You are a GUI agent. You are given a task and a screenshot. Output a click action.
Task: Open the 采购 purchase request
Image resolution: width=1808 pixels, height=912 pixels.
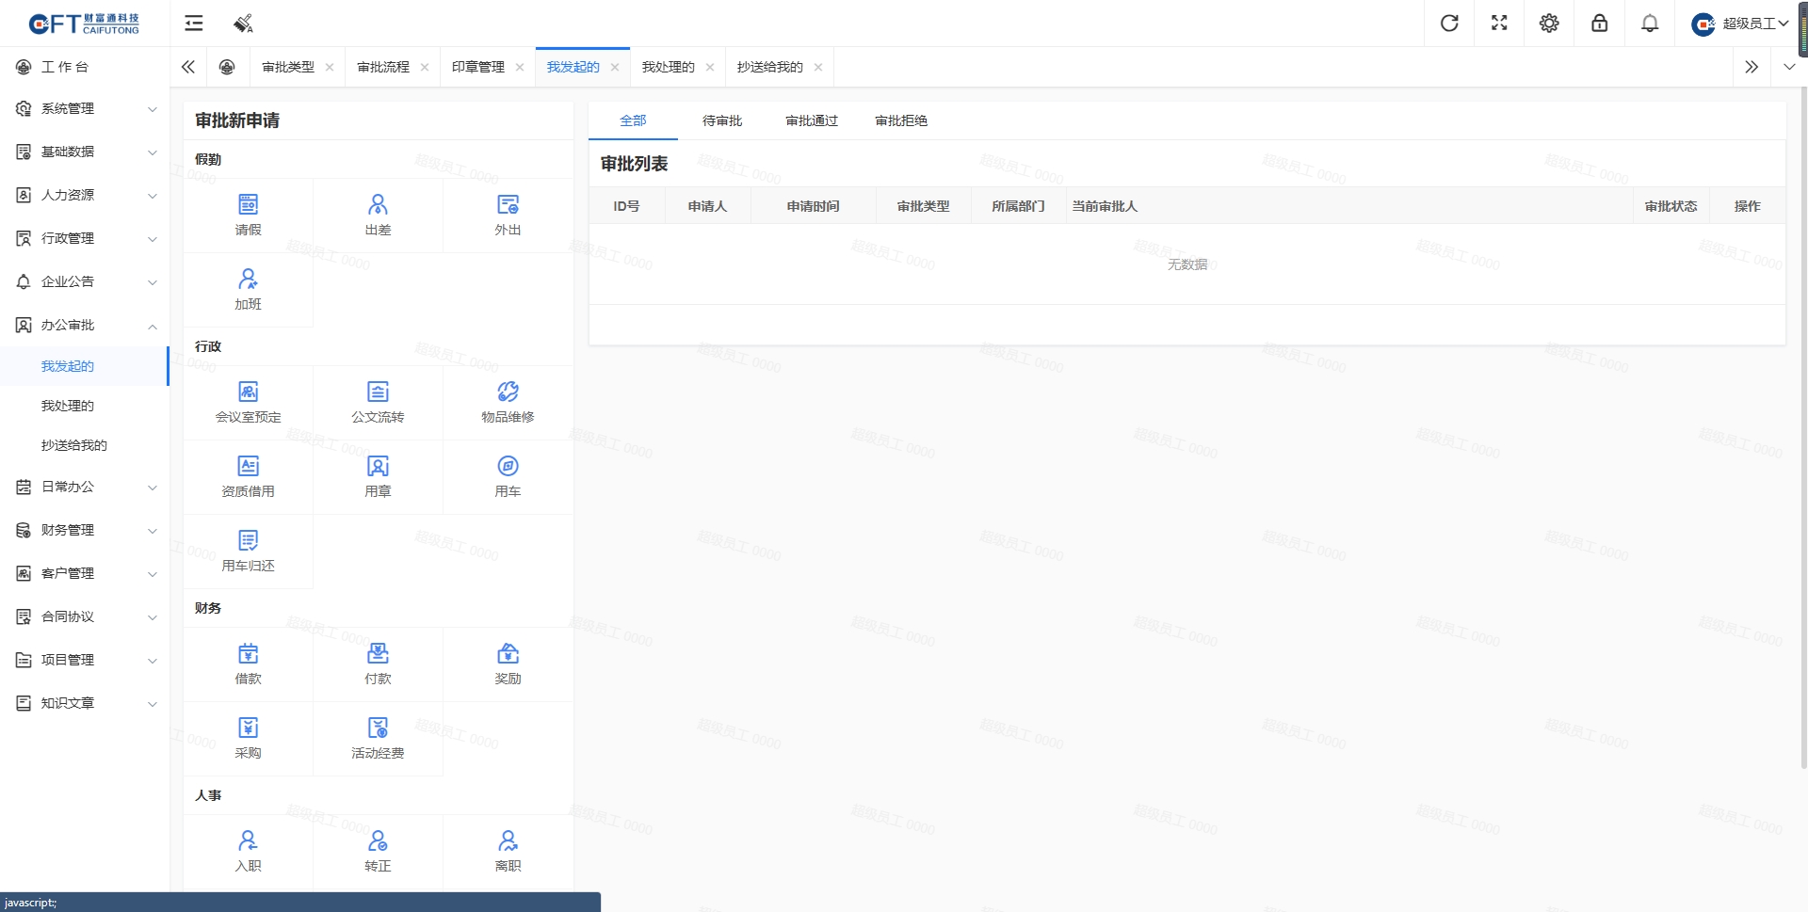pyautogui.click(x=248, y=738)
